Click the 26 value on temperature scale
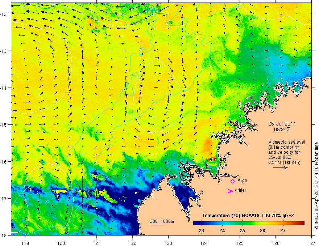Viewport: 319px width, 246px height. pyautogui.click(x=263, y=230)
